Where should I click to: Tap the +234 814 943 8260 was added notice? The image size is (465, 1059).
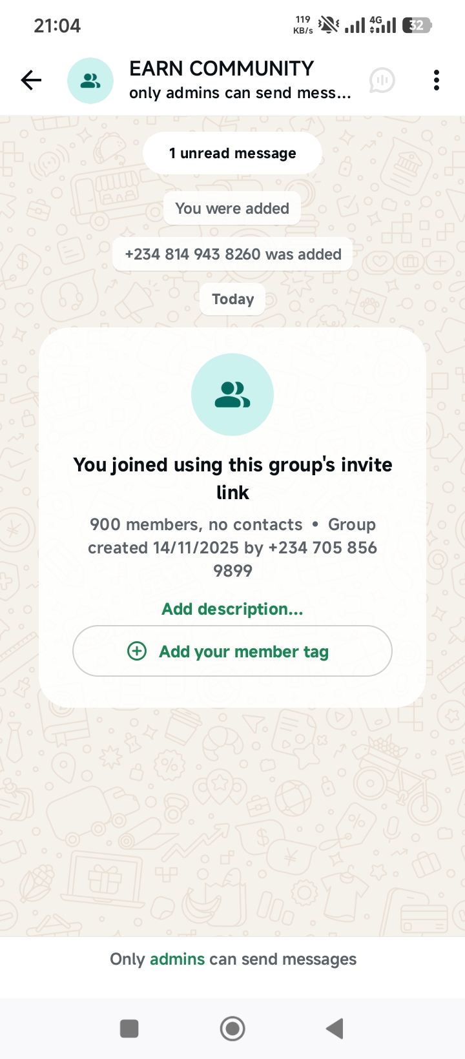click(232, 254)
